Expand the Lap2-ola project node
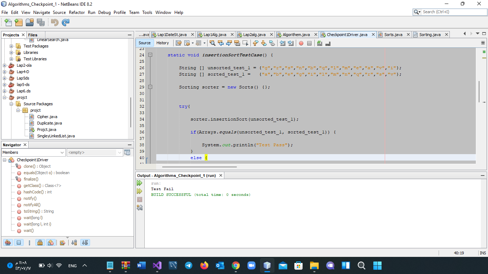This screenshot has width=488, height=274. pos(5,65)
